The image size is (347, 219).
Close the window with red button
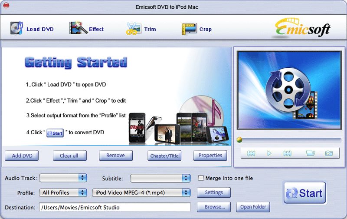[x=6, y=5]
